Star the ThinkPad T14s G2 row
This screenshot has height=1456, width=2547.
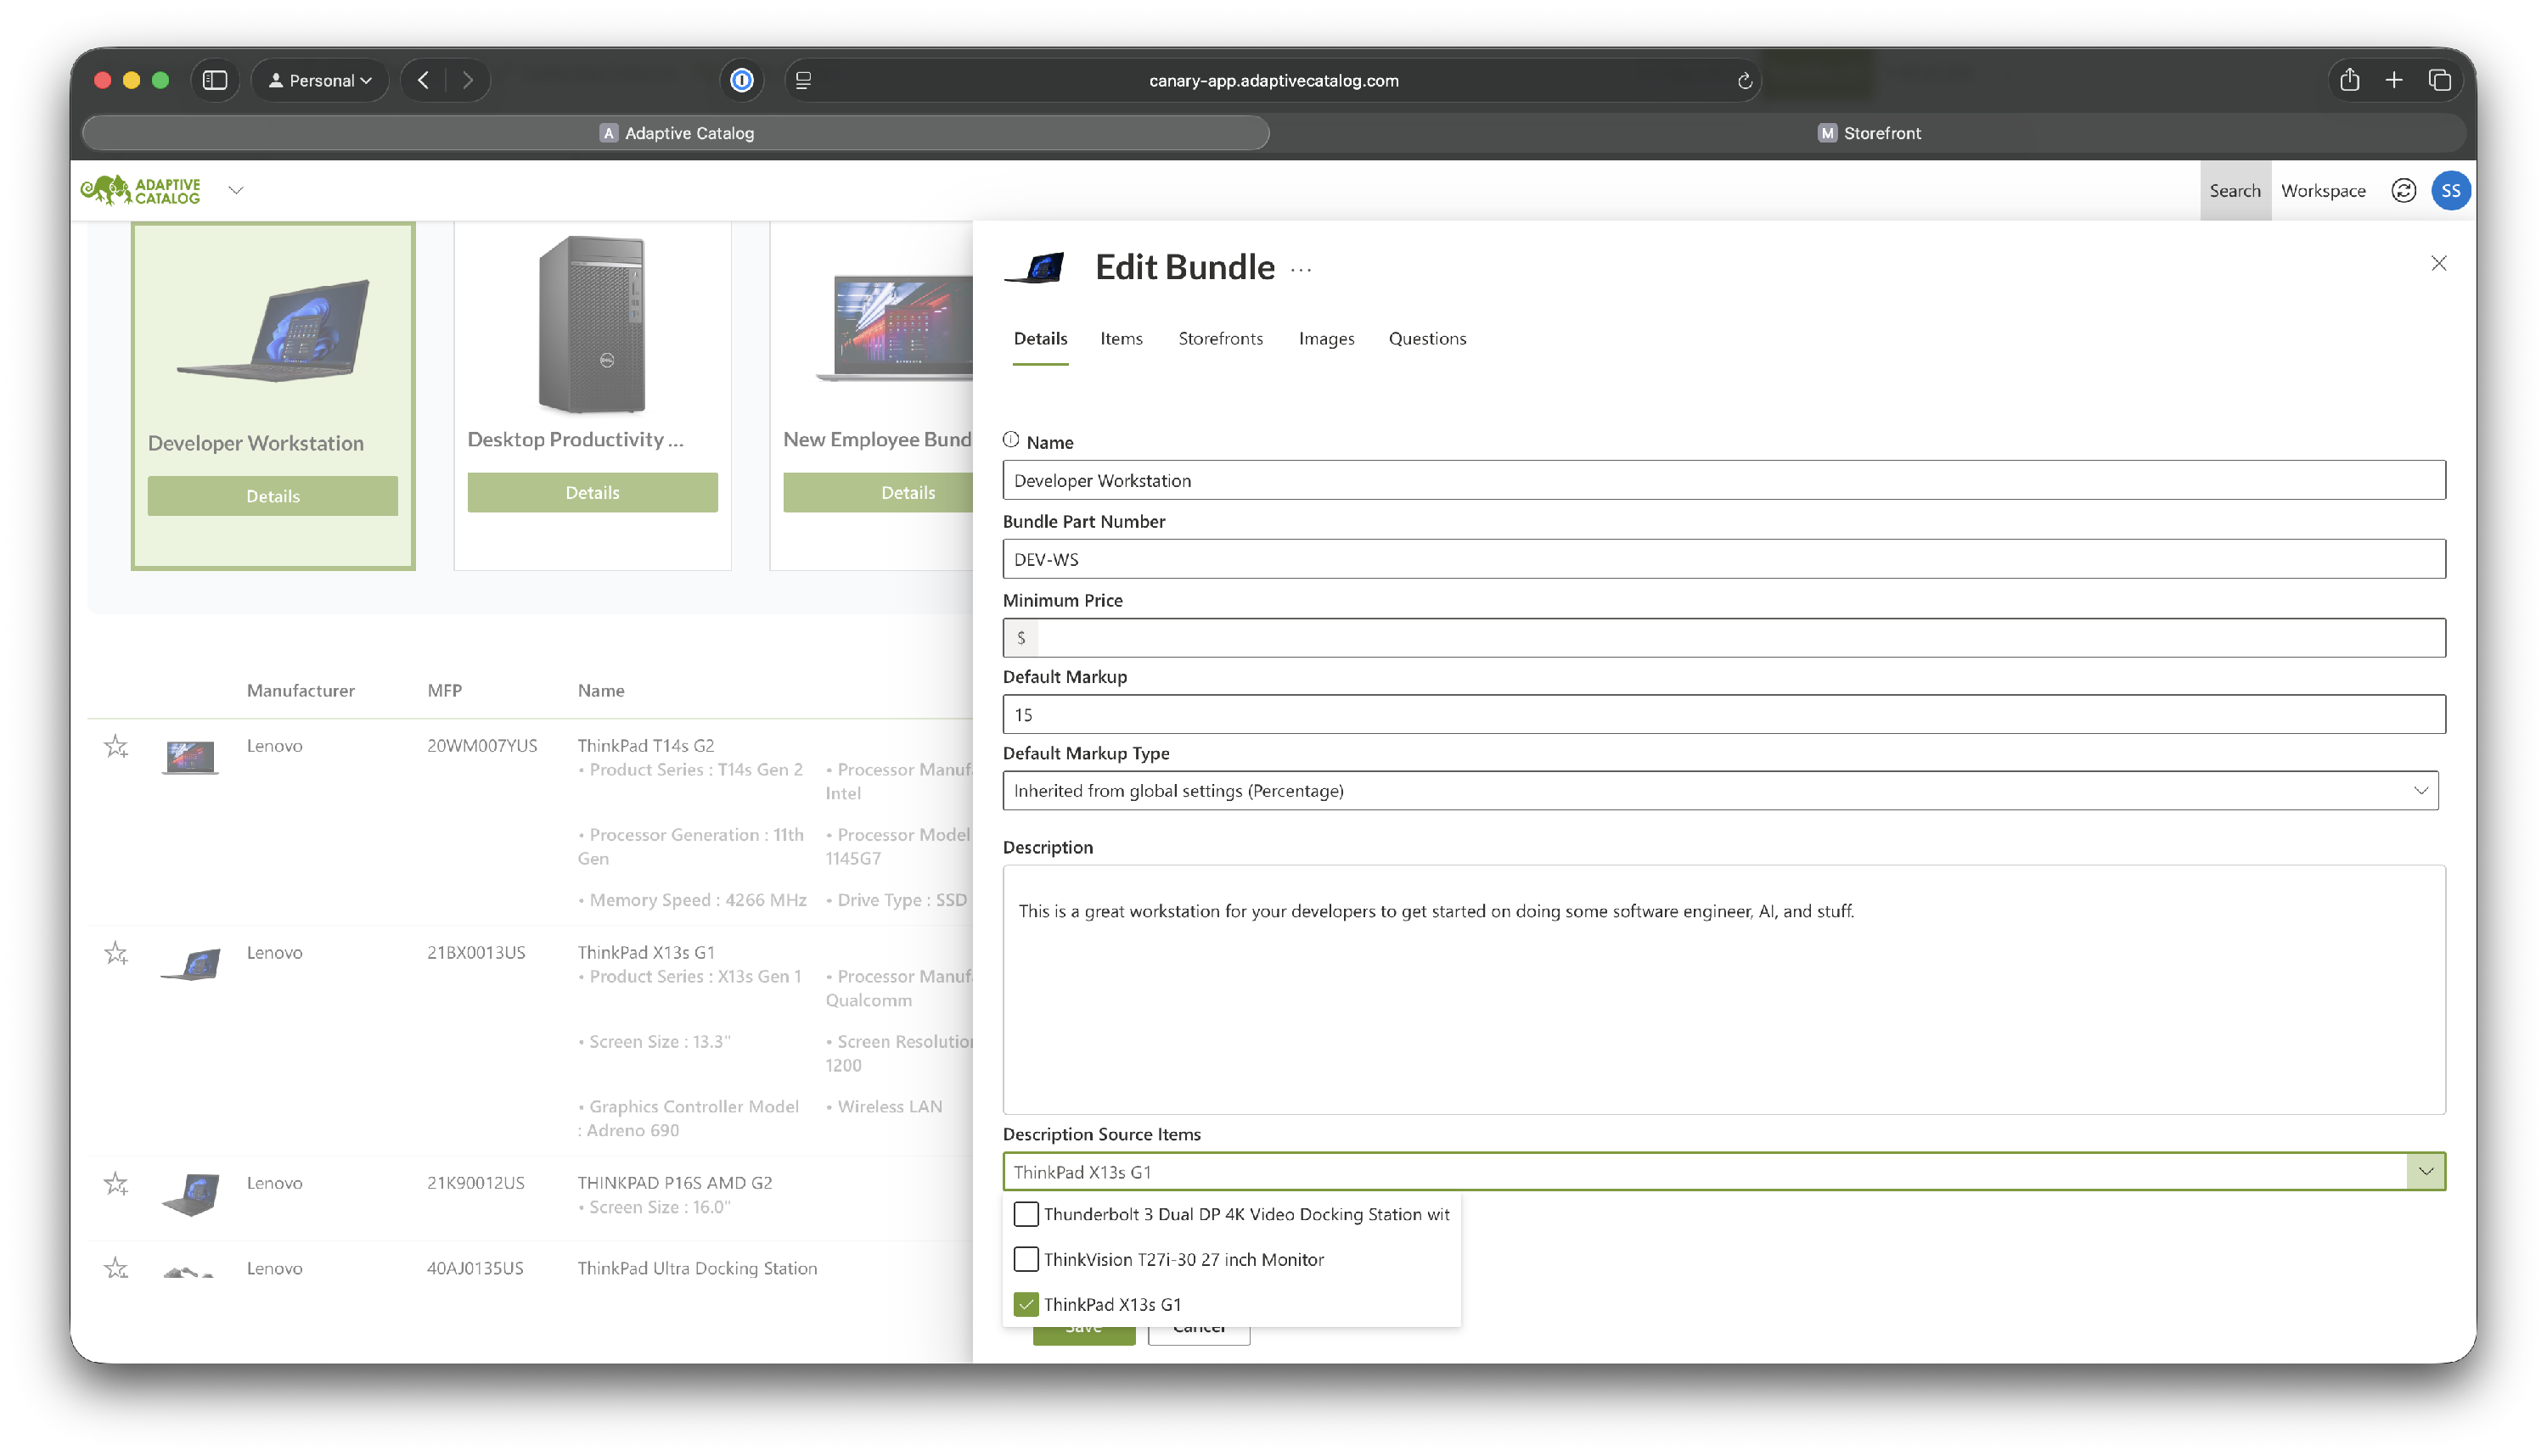click(x=116, y=746)
